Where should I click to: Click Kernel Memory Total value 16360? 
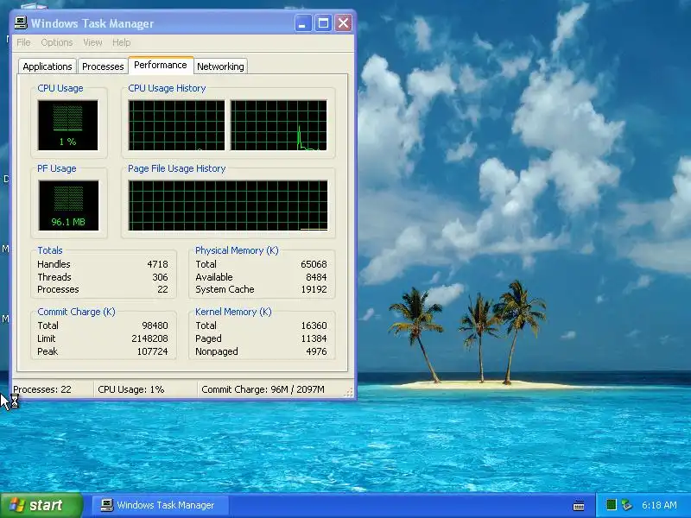pos(314,325)
